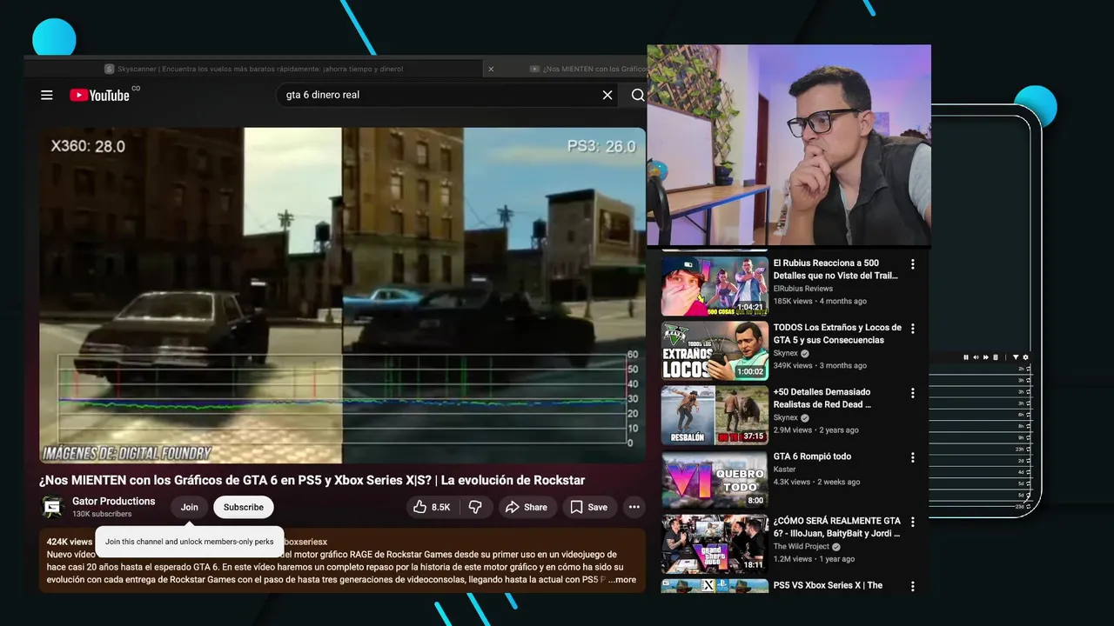
Task: Click repeat icon on the 6h row
Action: click(1029, 415)
